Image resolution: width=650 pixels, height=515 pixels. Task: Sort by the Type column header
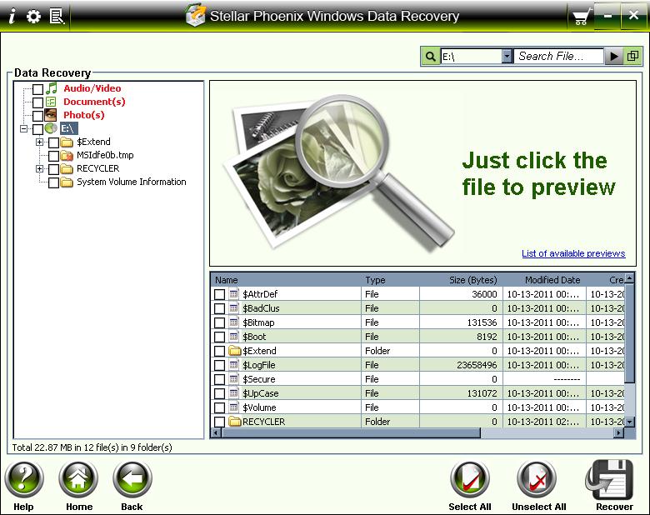(x=375, y=280)
